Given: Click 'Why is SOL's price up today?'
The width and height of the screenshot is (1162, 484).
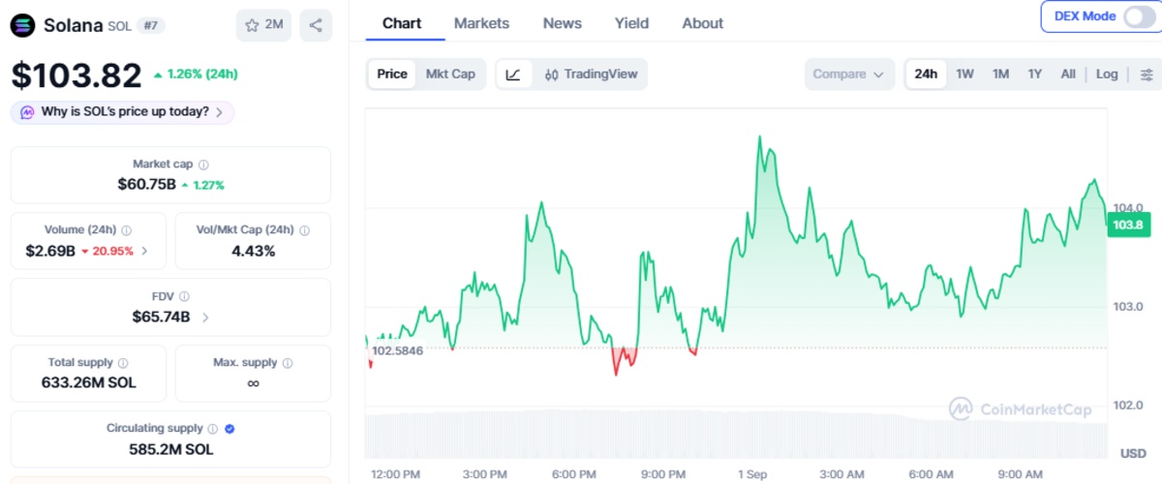Looking at the screenshot, I should 125,112.
